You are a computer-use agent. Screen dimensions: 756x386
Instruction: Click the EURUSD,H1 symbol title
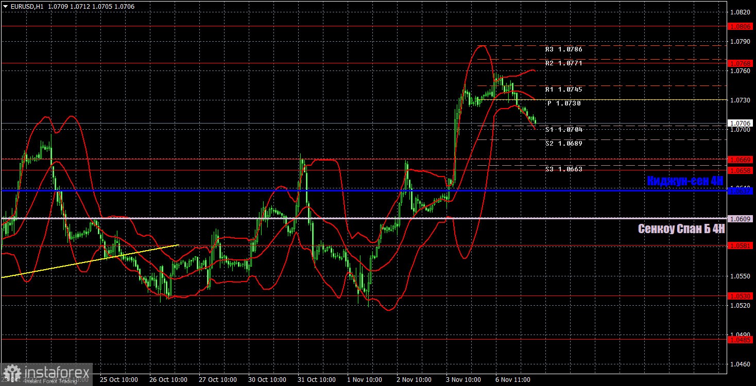pos(27,7)
